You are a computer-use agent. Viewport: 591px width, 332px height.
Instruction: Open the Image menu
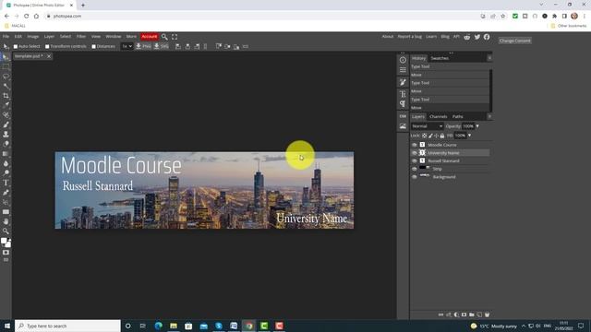click(33, 37)
